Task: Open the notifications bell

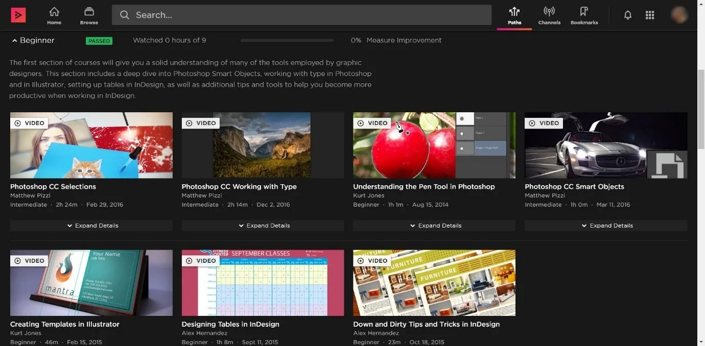Action: click(628, 15)
